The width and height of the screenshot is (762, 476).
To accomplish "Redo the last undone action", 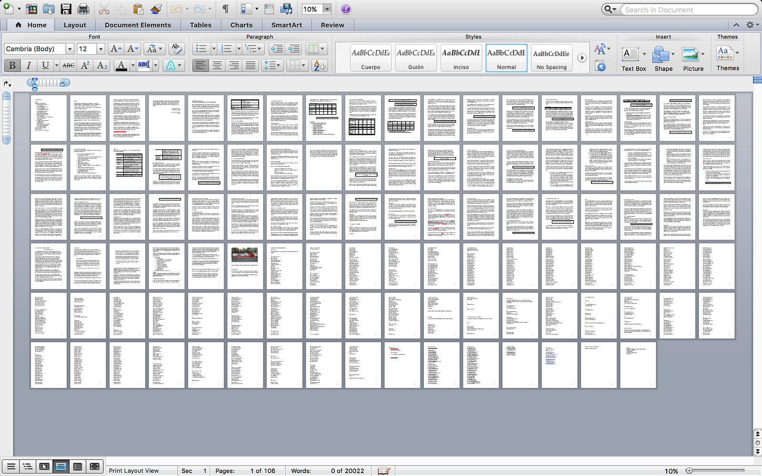I will 199,9.
